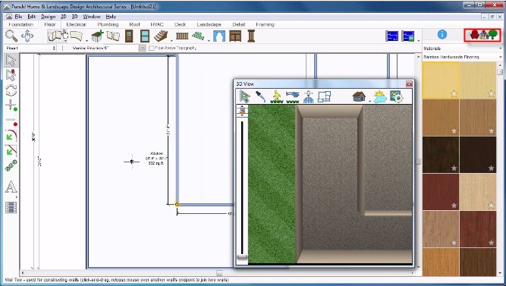
Task: Pick the Room Addition house tool
Action: [97, 36]
